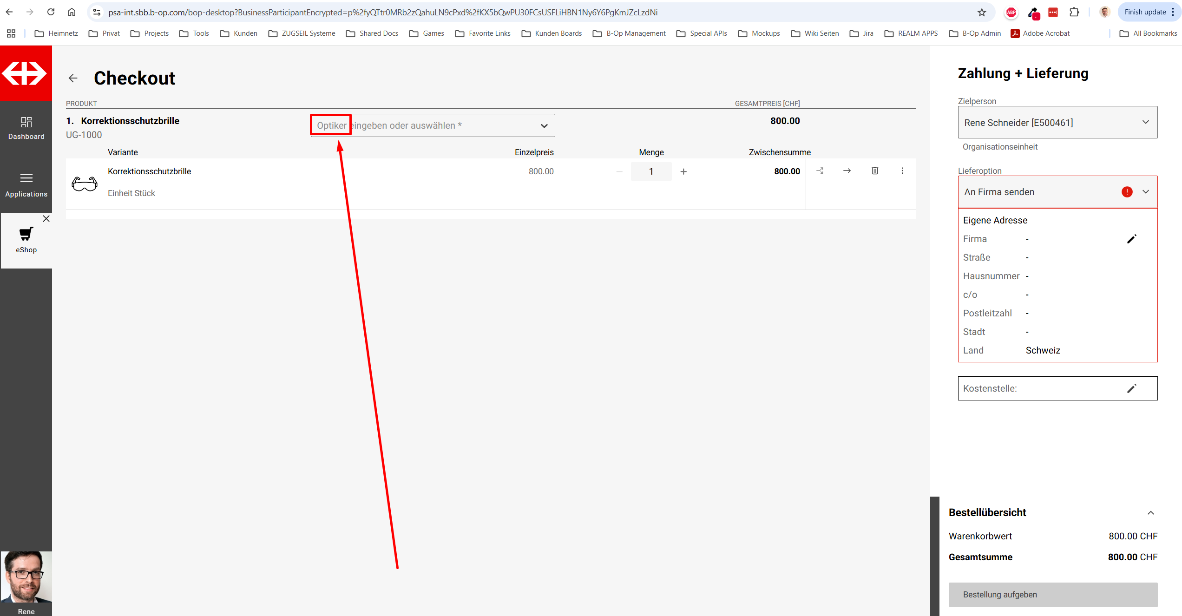Expand the Lieferoption An Firma senden dropdown
The image size is (1182, 616).
[x=1146, y=192]
